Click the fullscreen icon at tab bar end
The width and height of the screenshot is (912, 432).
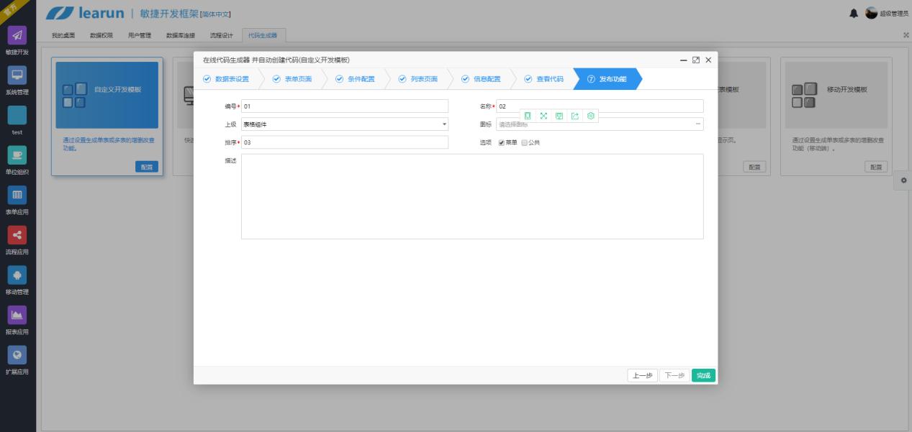906,35
